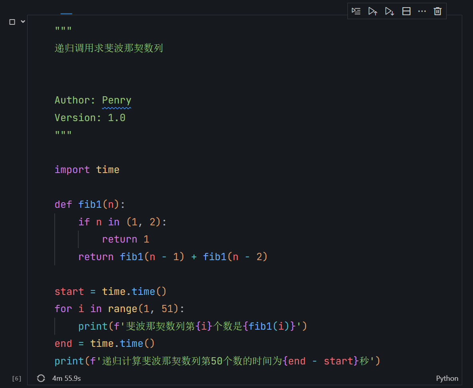Image resolution: width=473 pixels, height=388 pixels.
Task: Click fib1 in the def statement
Action: click(x=90, y=205)
